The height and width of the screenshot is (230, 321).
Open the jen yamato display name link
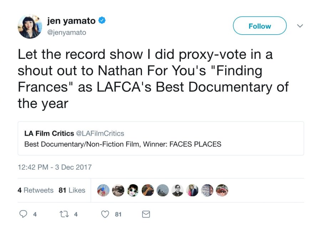click(x=71, y=21)
